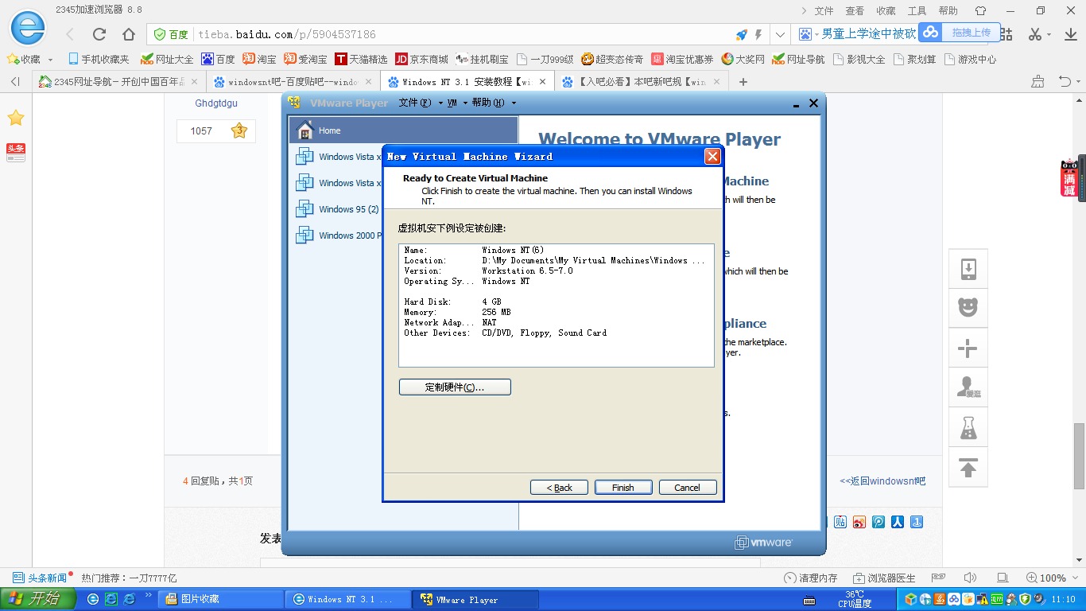Image resolution: width=1086 pixels, height=611 pixels.
Task: Click the plus icon in floating toolbar
Action: tap(968, 348)
